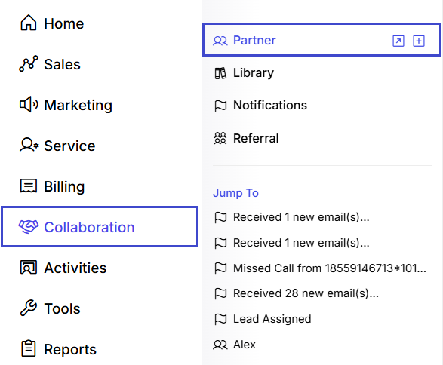This screenshot has width=443, height=365.
Task: Click the plus icon to add Partner
Action: click(419, 41)
